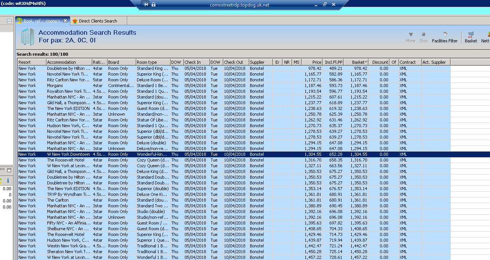Sort by the Contract column header

410,62
